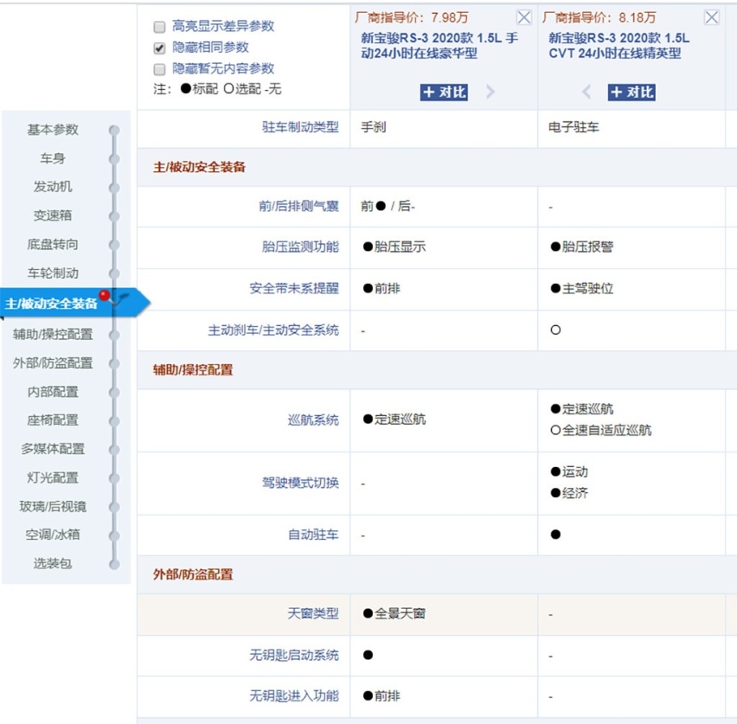Remove the 7.98万 手动豪华型 car column
Screen dimensions: 737x724
523,18
